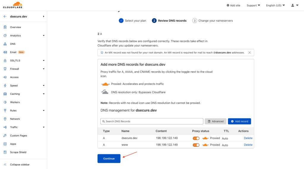Open the Scrape Shield section
This screenshot has width=304, height=169.
(18, 152)
